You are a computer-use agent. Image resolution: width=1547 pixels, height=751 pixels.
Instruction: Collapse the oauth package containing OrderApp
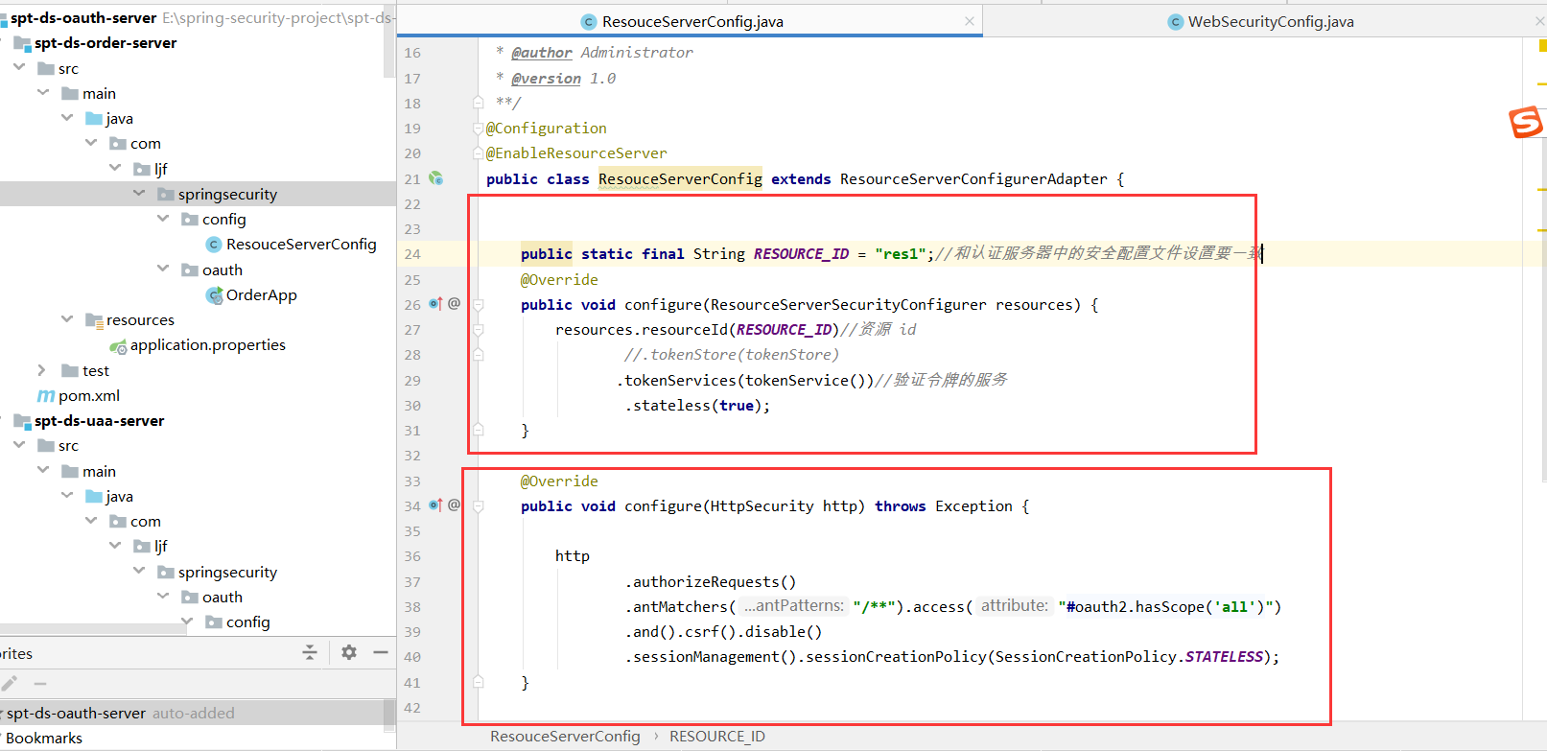[x=163, y=269]
